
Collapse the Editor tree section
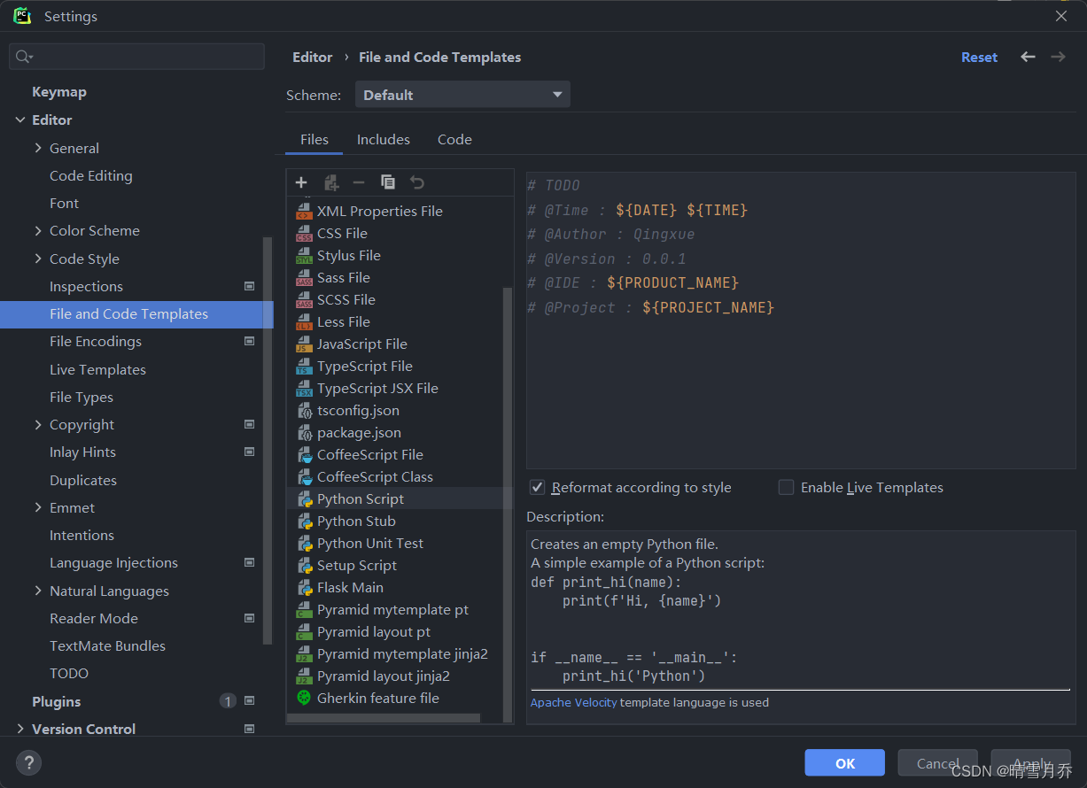click(x=20, y=120)
